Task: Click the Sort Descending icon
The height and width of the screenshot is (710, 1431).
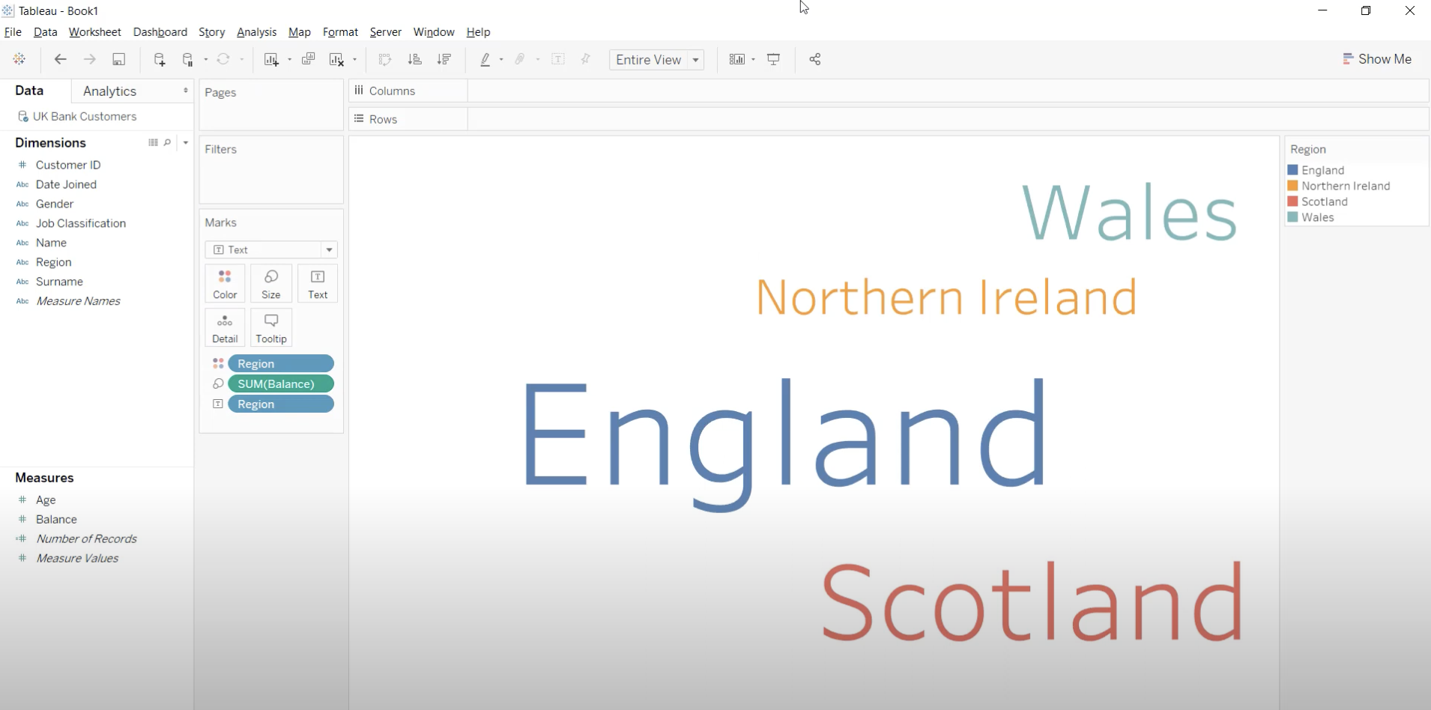Action: 444,59
